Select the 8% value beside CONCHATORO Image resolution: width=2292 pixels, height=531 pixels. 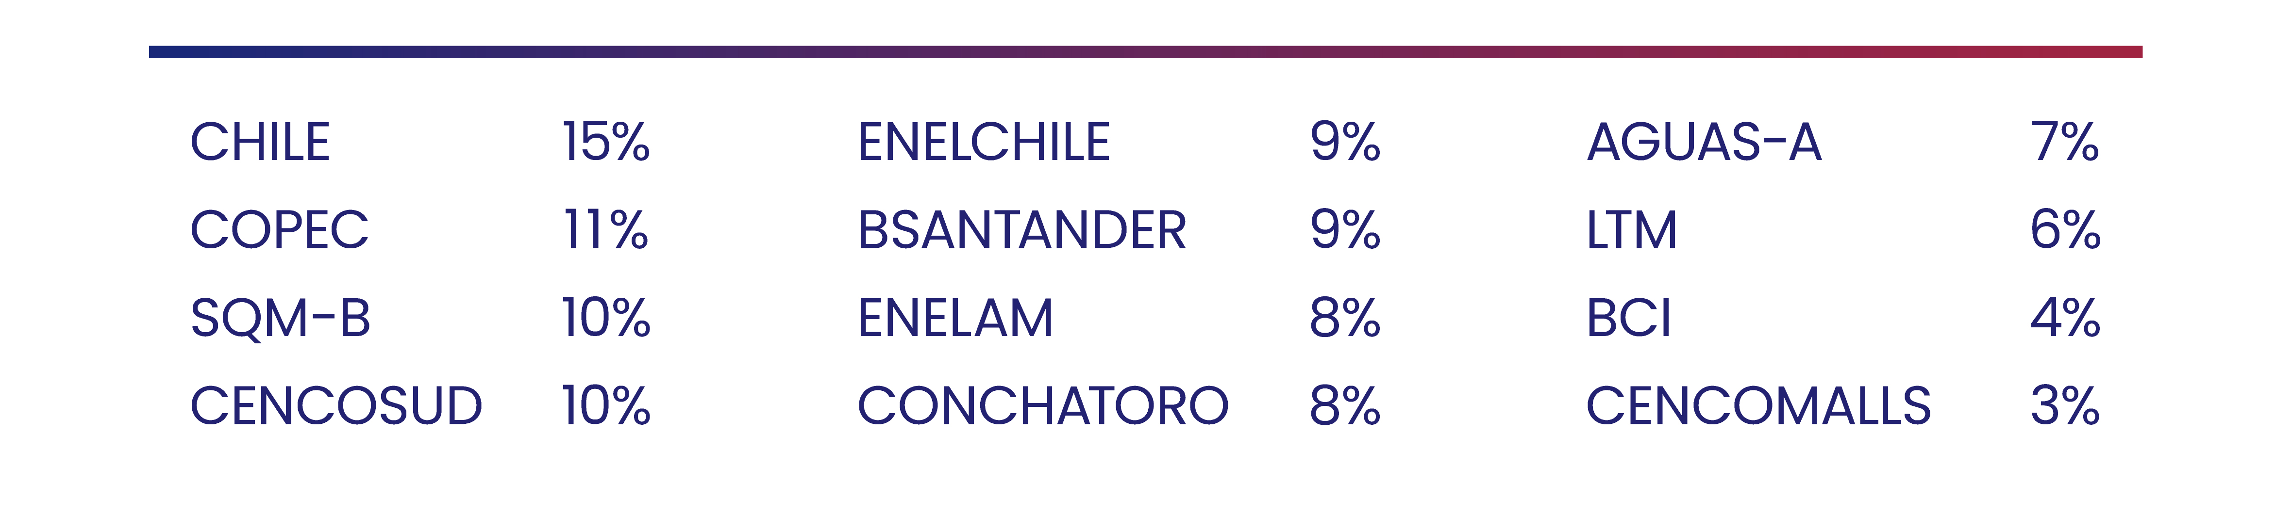[1345, 406]
